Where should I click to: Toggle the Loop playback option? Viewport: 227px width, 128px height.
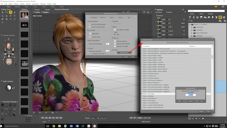pos(41,122)
